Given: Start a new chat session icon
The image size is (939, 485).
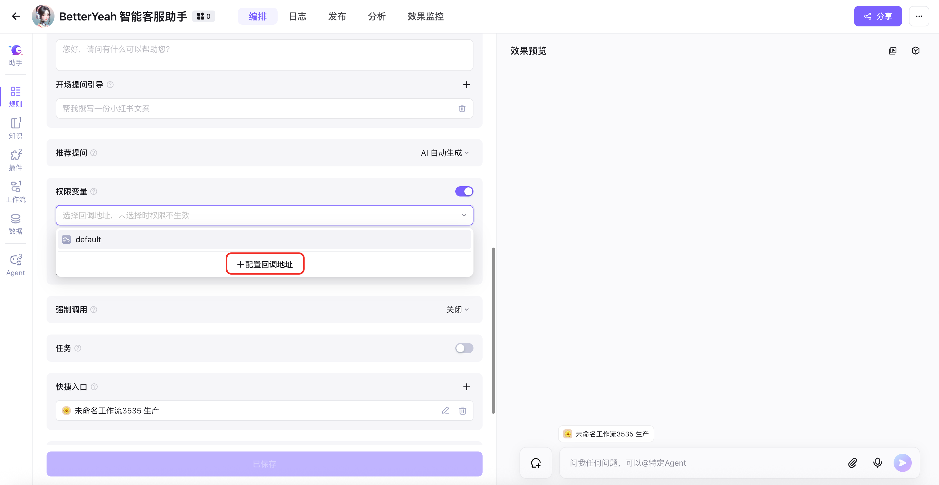Looking at the screenshot, I should tap(535, 463).
